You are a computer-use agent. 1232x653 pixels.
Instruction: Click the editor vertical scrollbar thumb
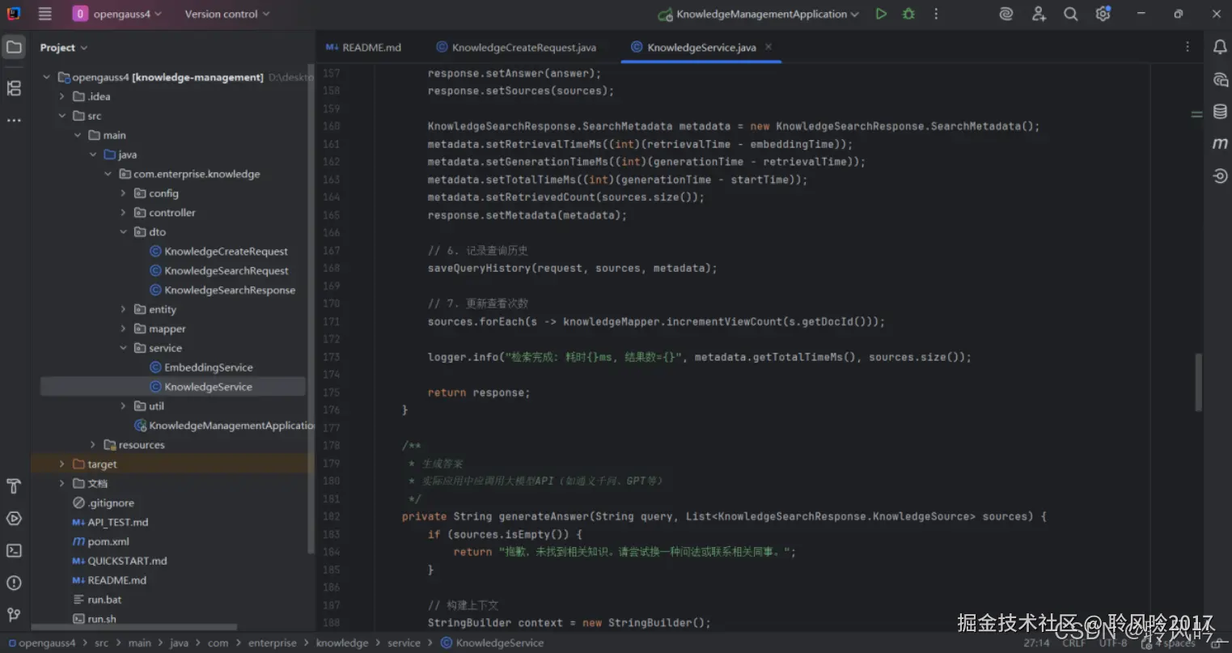point(1198,382)
